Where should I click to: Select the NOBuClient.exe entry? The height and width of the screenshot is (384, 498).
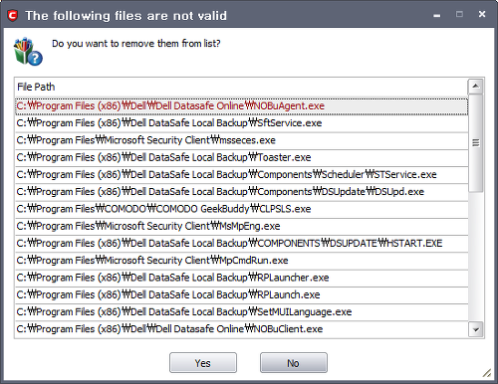tap(241, 329)
